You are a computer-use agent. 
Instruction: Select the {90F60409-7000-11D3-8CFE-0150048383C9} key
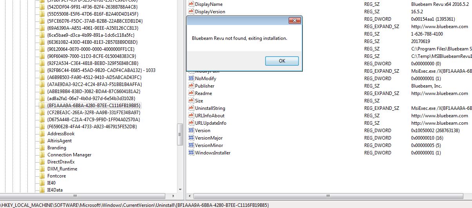tap(91, 56)
